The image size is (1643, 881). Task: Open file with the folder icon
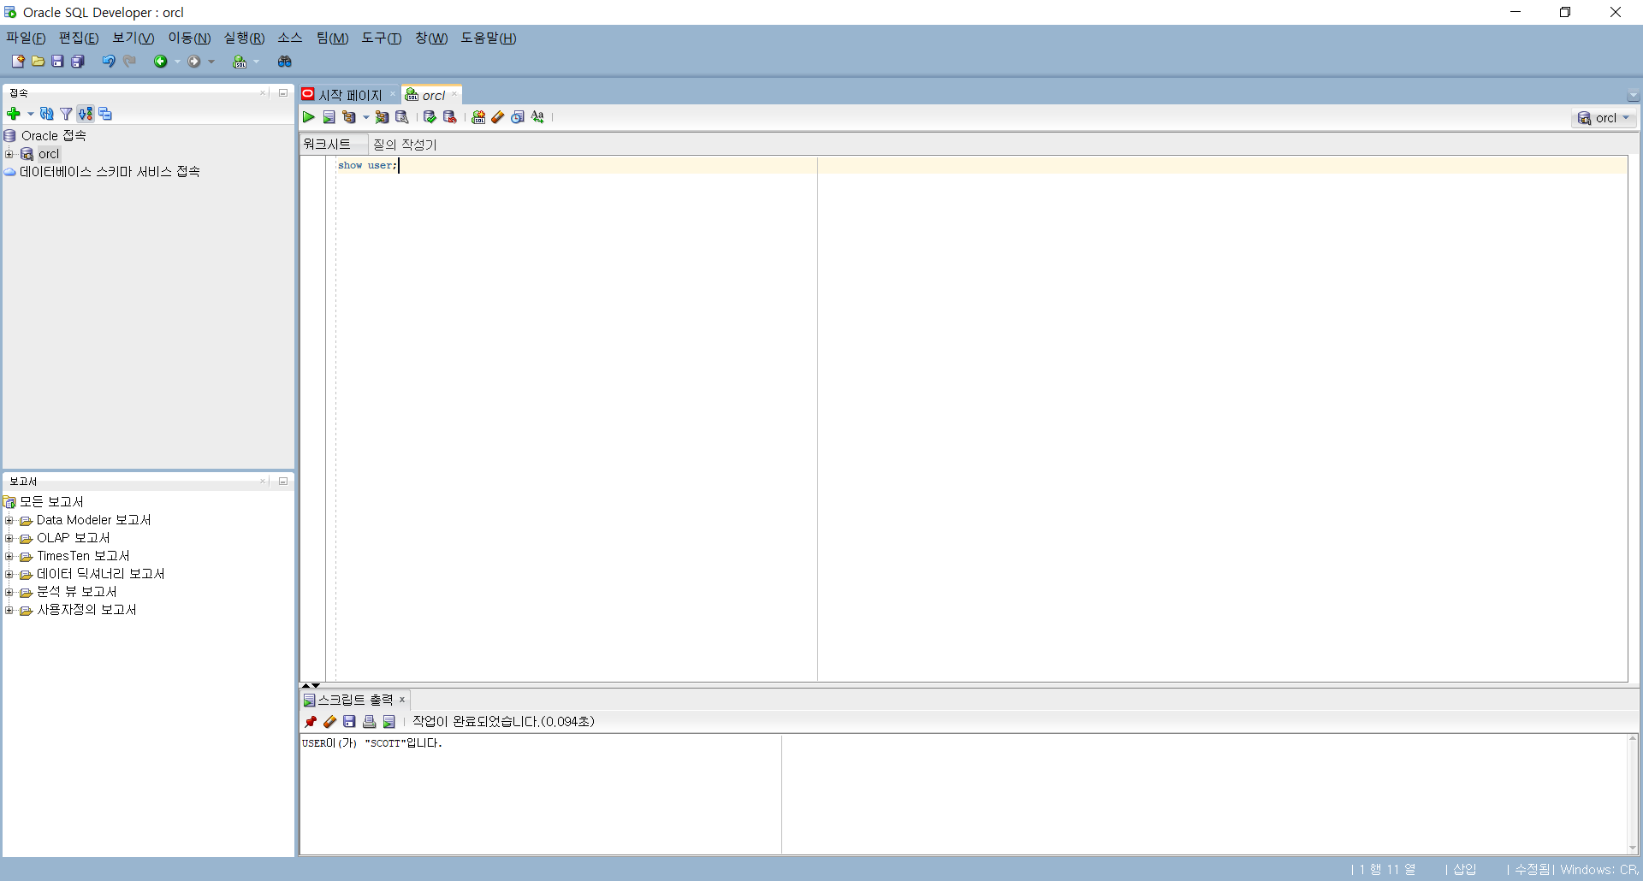38,62
